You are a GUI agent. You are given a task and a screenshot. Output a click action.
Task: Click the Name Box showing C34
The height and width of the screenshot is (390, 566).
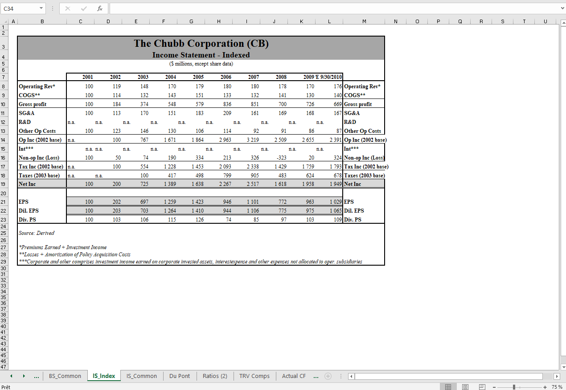[x=19, y=8]
